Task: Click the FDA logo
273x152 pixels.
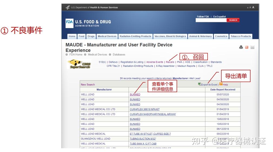Action: coord(69,23)
